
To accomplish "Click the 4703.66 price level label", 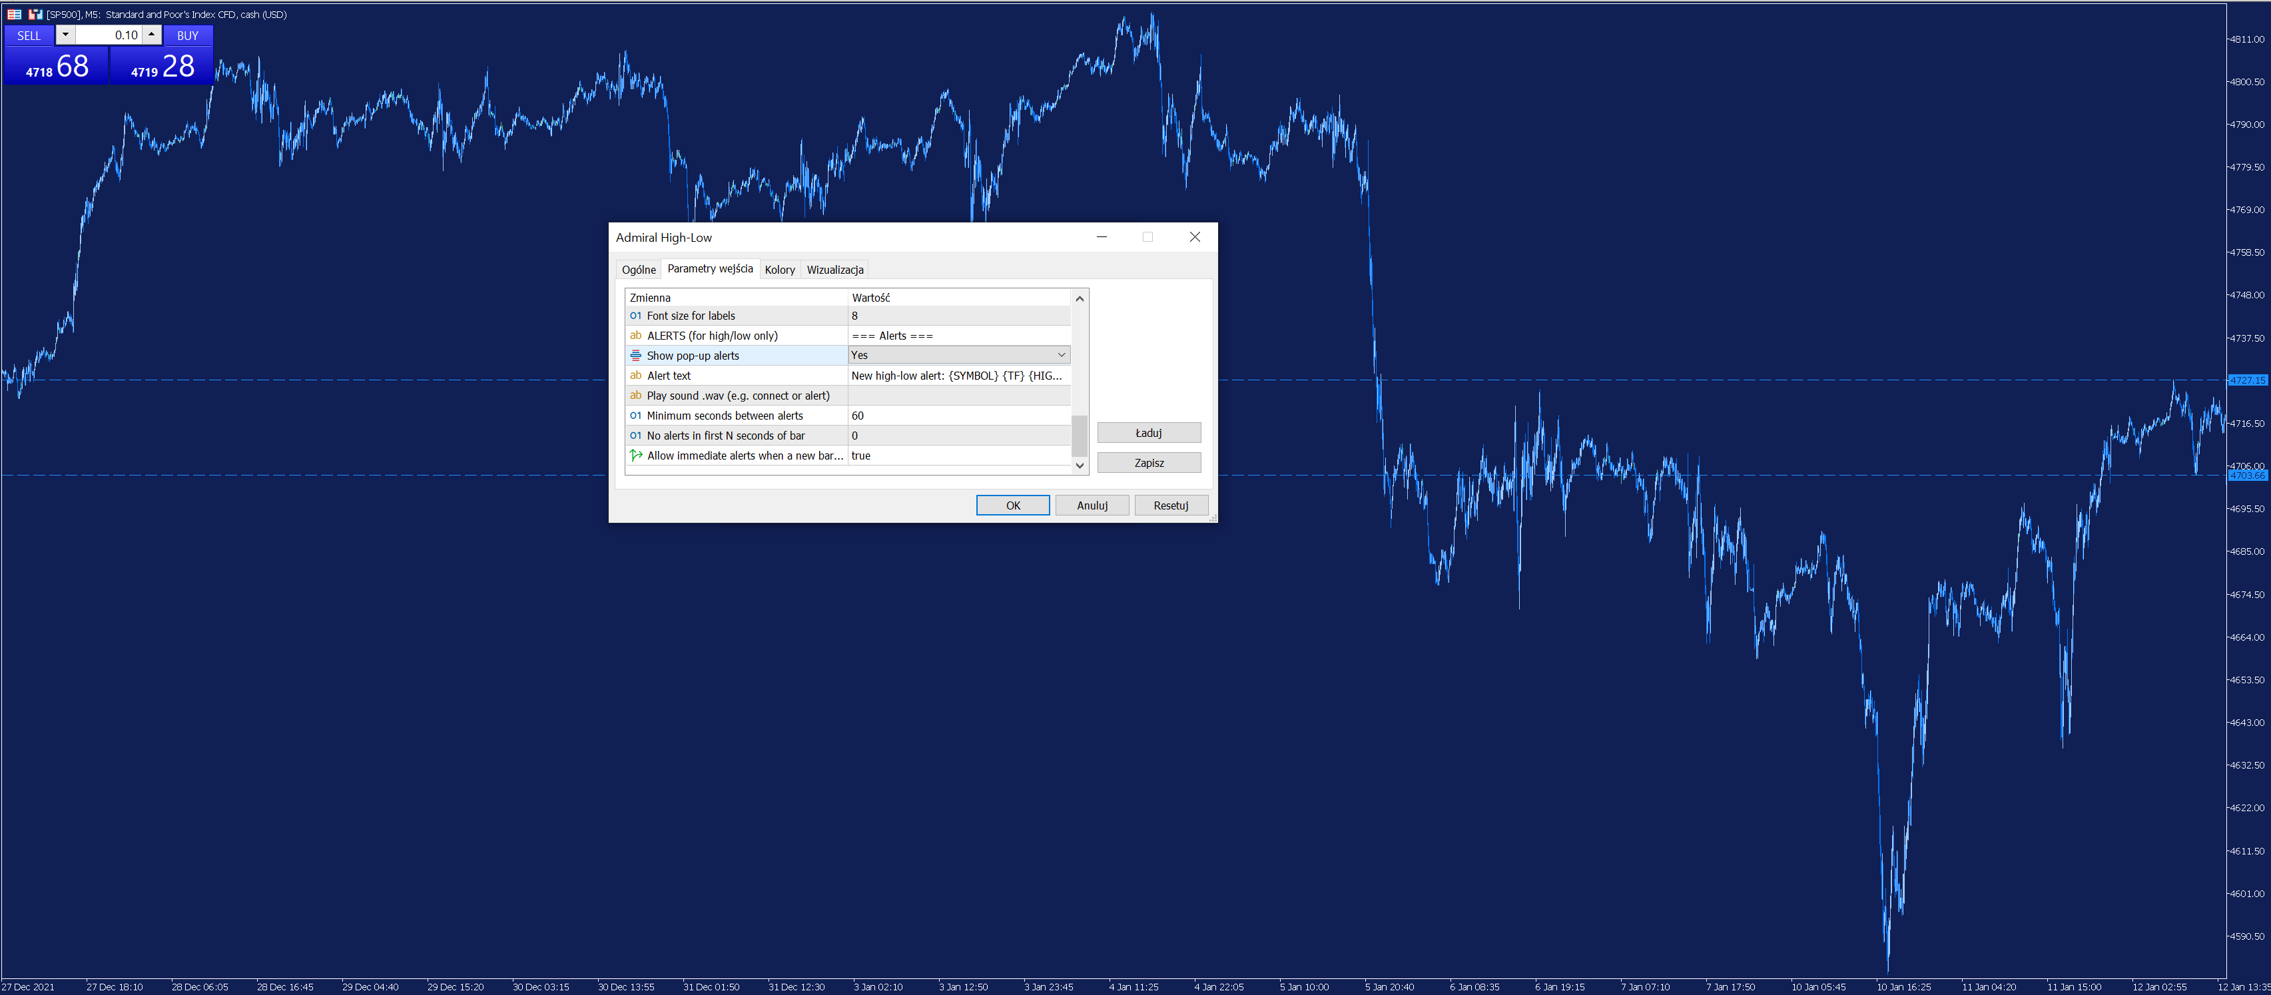I will coord(2247,476).
